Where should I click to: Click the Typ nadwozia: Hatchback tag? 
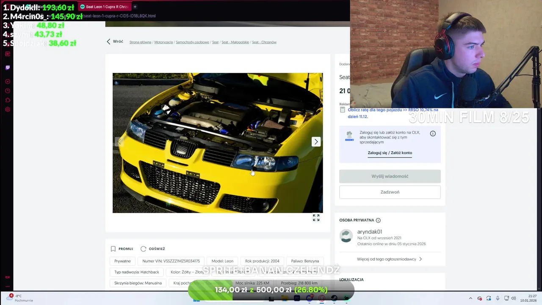[137, 272]
